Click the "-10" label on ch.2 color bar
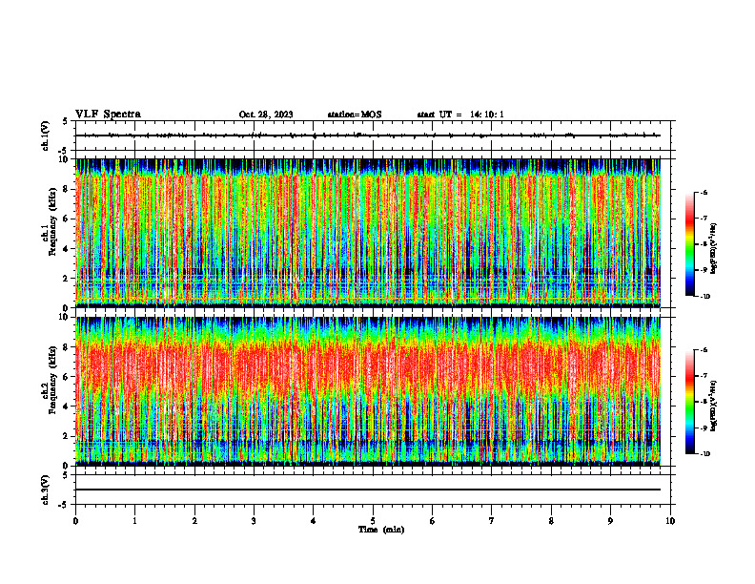Screen dimensions: 755x584 704,454
